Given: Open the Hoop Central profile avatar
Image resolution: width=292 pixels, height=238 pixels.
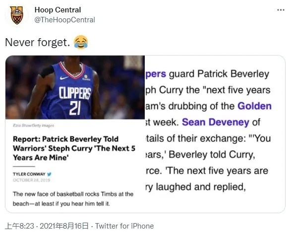Looking at the screenshot, I should [x=16, y=15].
